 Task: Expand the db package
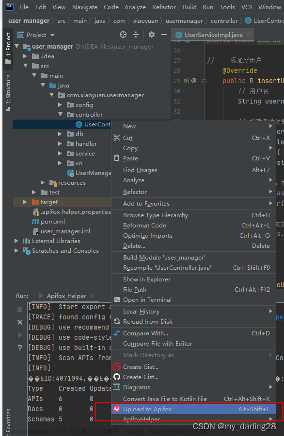pyautogui.click(x=60, y=134)
